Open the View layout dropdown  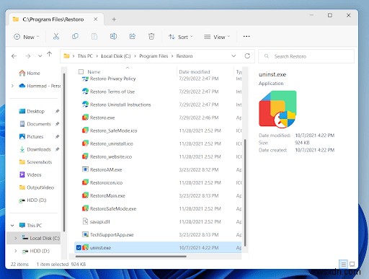pos(217,37)
